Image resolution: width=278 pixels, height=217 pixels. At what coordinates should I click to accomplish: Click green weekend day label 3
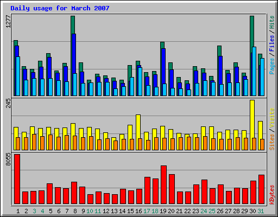click(x=34, y=211)
